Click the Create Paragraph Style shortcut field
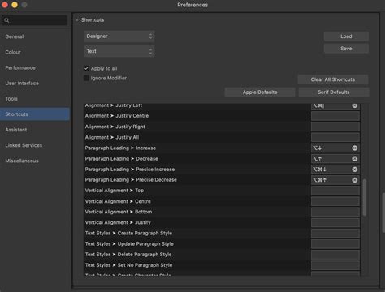 [335, 234]
